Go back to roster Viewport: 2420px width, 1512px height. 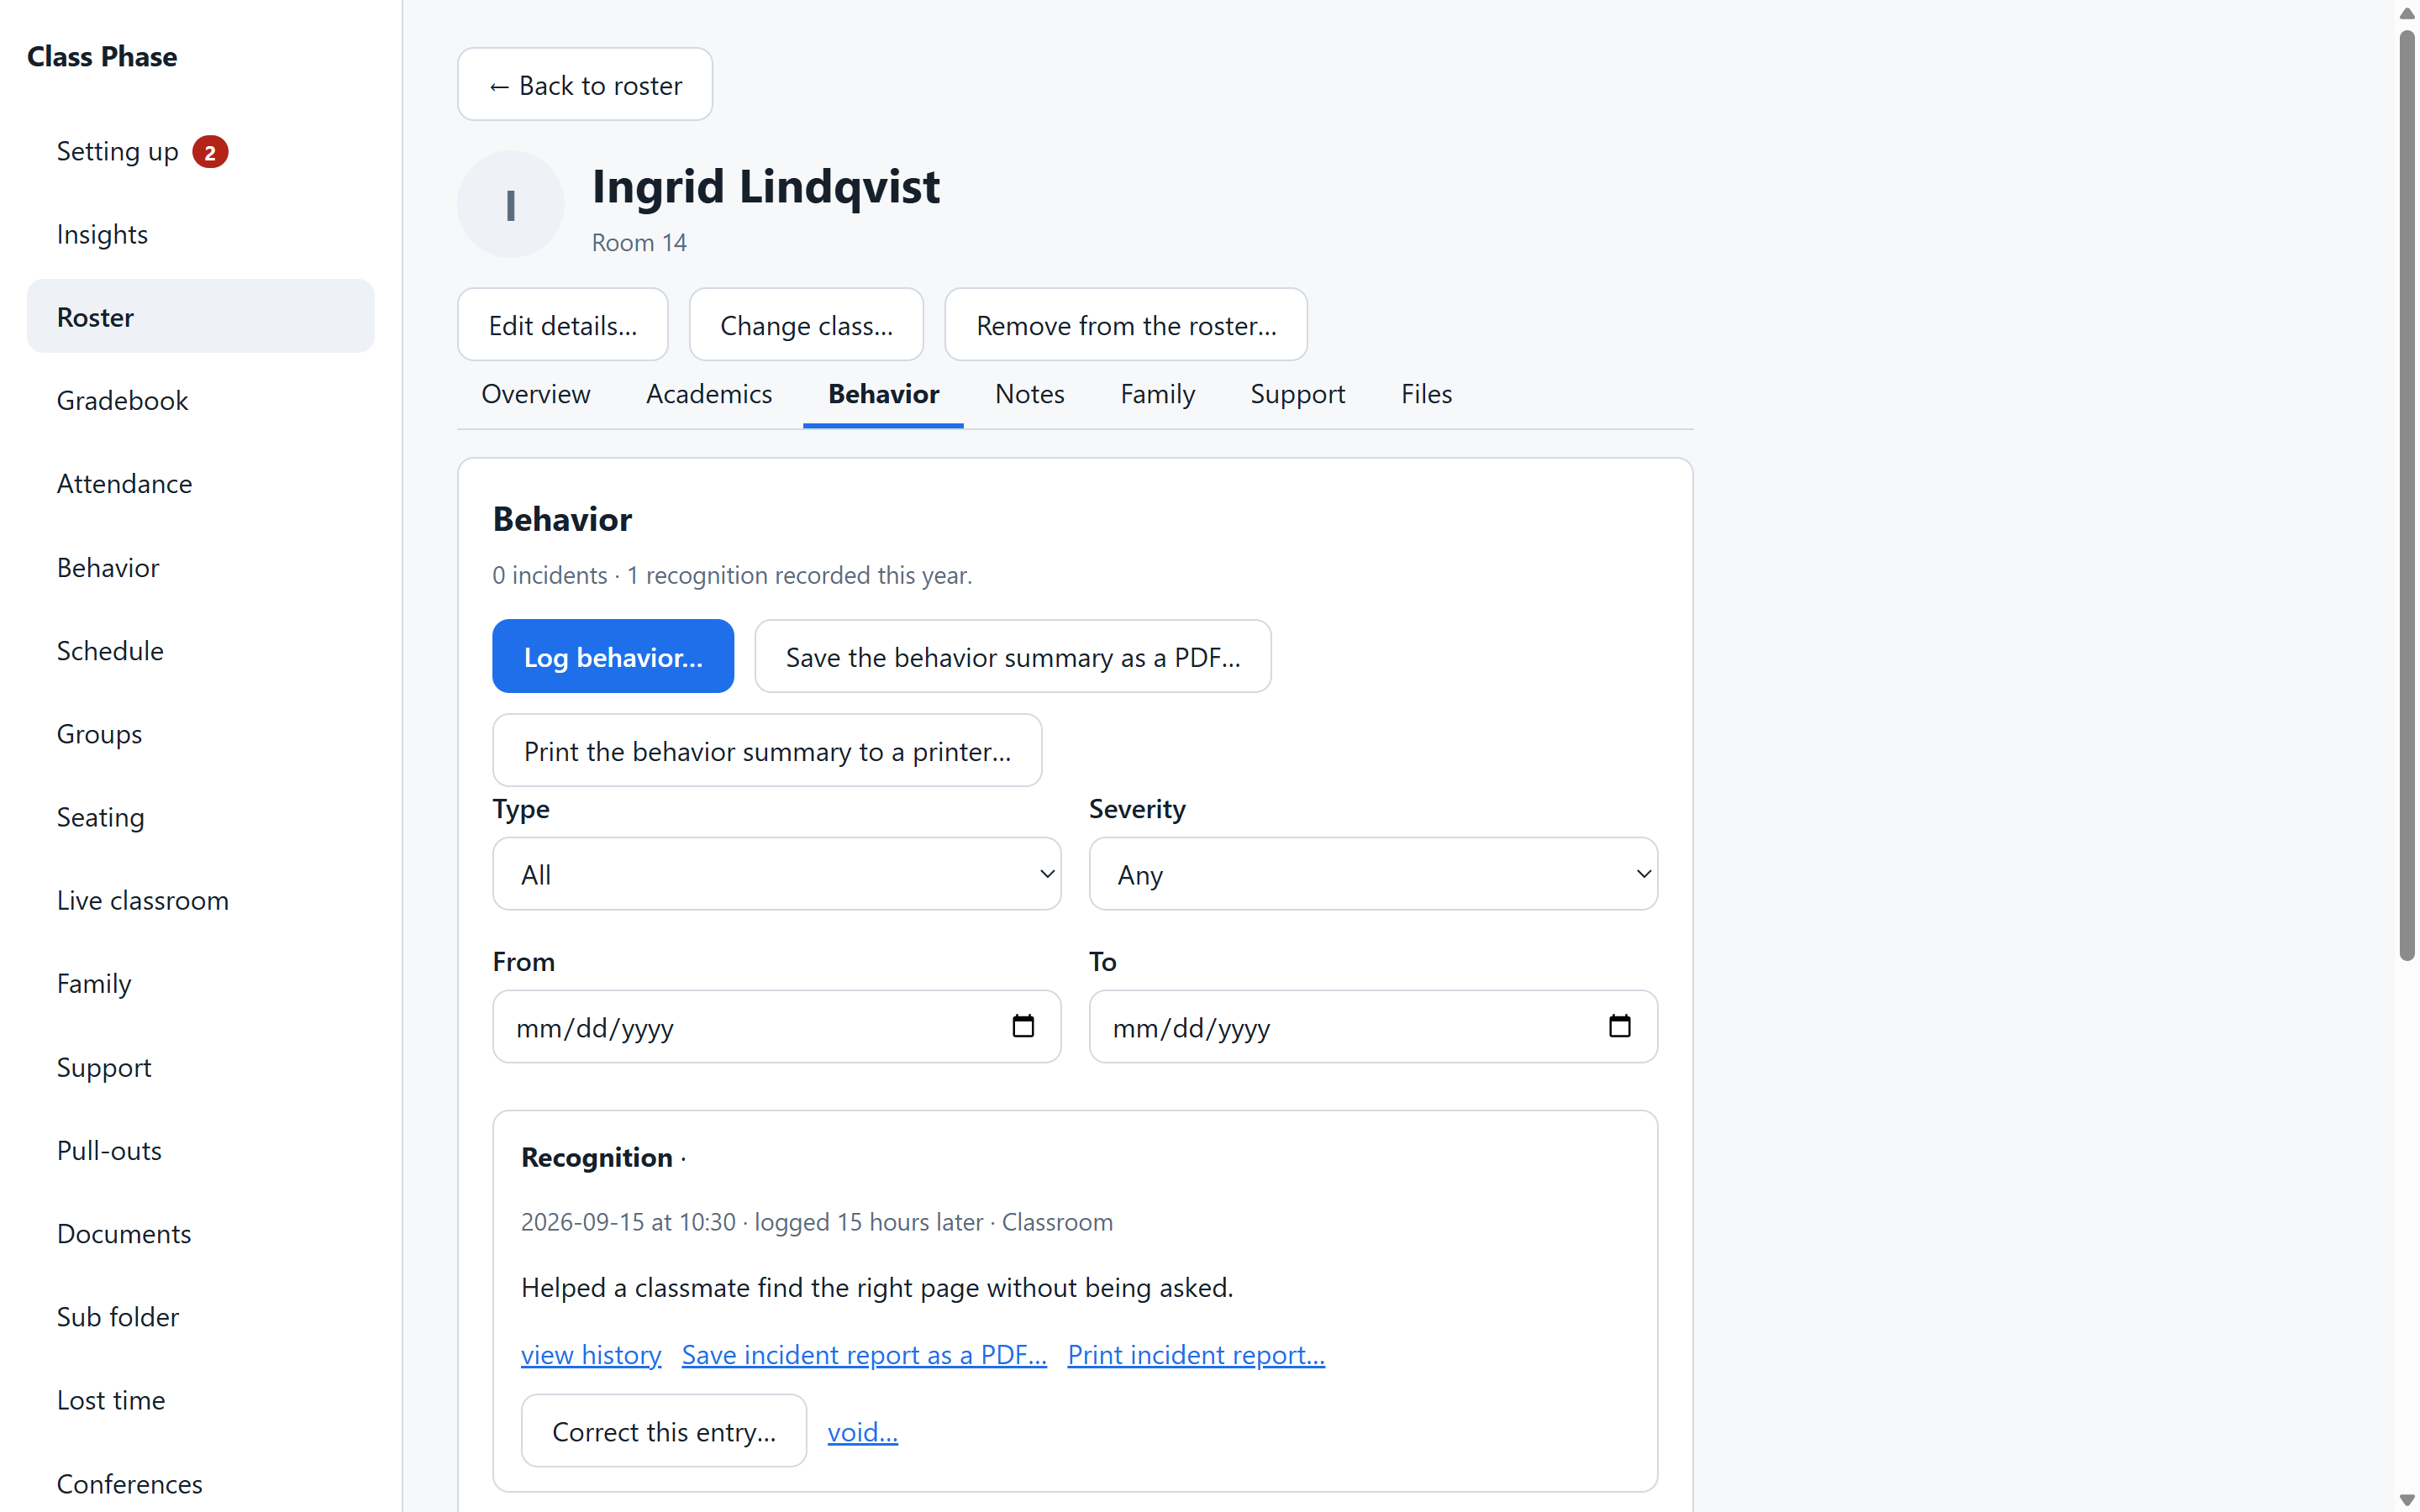click(x=585, y=85)
